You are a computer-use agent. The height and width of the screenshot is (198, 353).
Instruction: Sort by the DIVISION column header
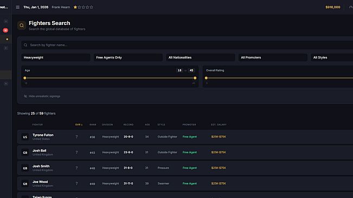click(107, 124)
